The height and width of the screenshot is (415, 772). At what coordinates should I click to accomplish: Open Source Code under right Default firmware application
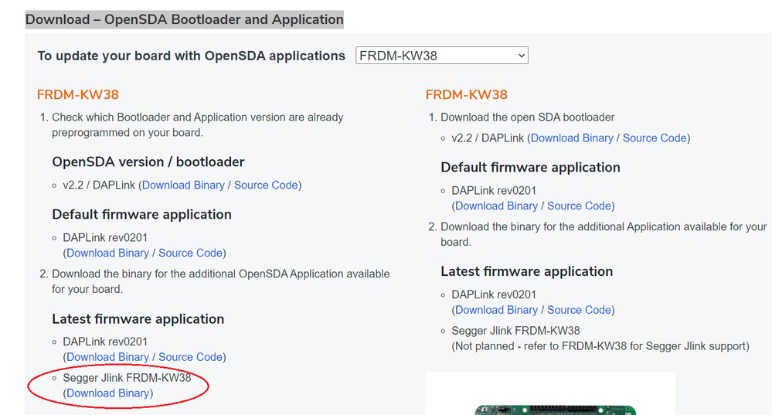[x=579, y=206]
